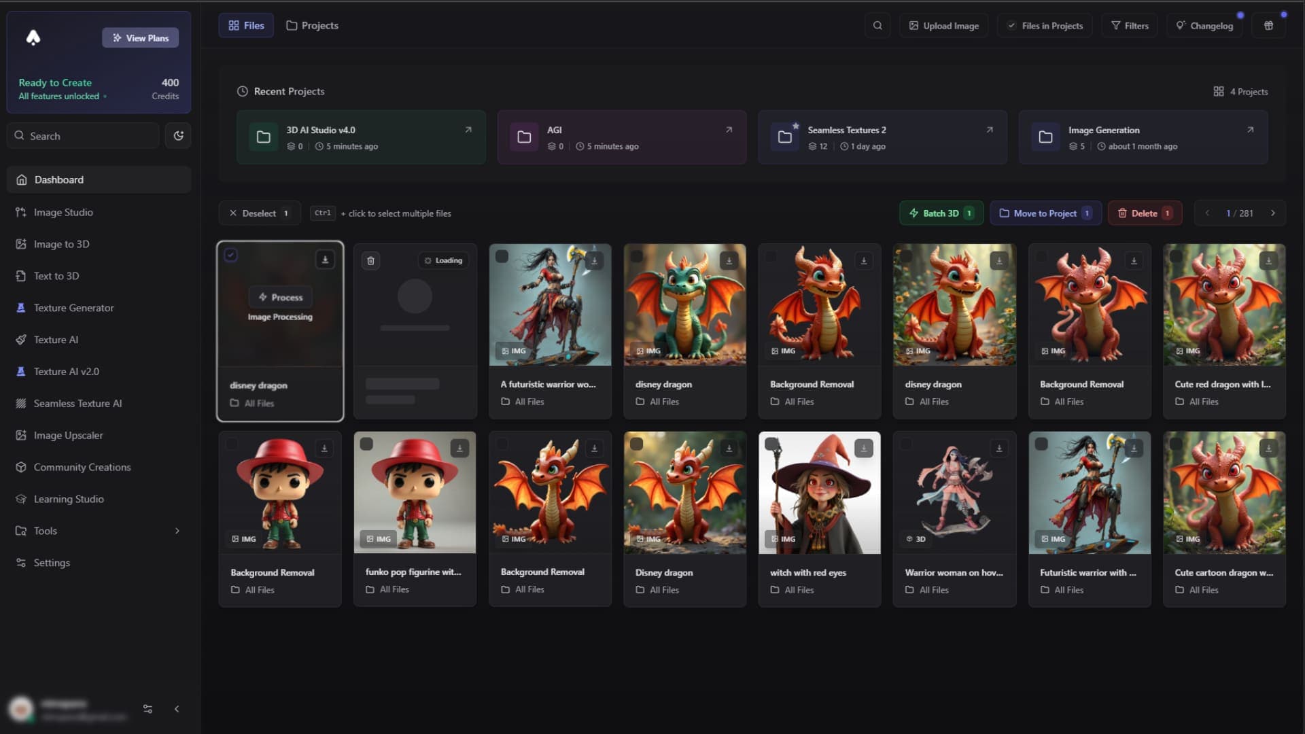Open the Text to 3D tool

[x=56, y=275]
